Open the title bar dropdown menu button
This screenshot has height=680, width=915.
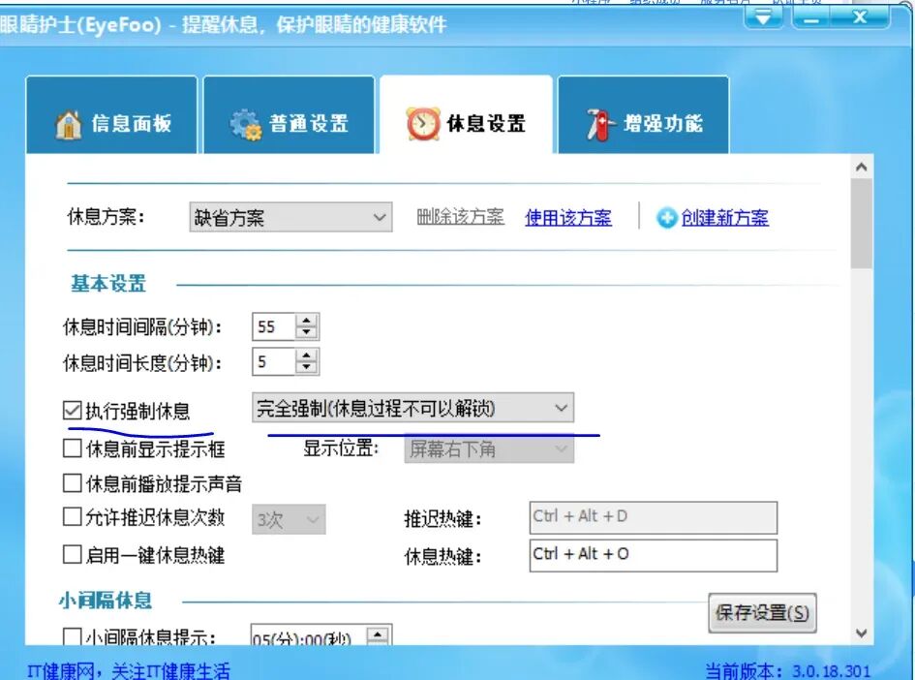(765, 16)
